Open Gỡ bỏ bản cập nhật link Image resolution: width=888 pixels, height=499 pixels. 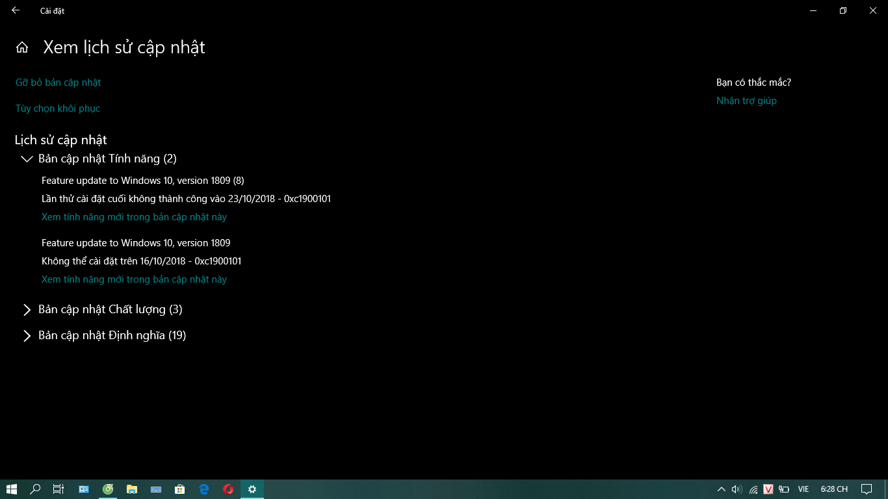point(59,83)
